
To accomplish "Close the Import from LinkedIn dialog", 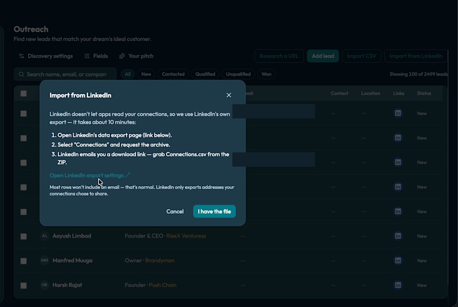I will [x=228, y=95].
